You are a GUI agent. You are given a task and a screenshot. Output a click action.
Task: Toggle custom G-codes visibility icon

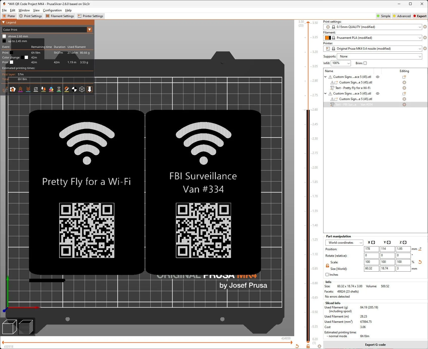67,89
